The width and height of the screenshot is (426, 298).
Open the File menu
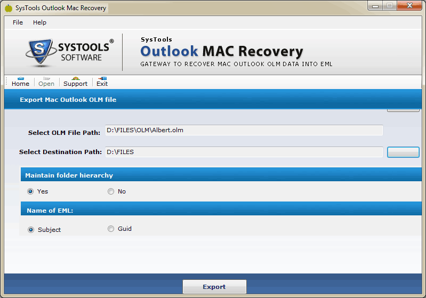coord(18,22)
